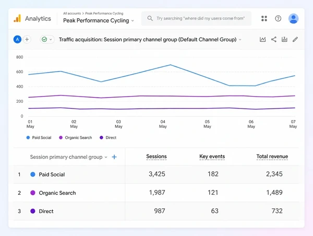Toggle Paid Social series in chart legend
Viewport: 313px width, 236px height.
[39, 138]
